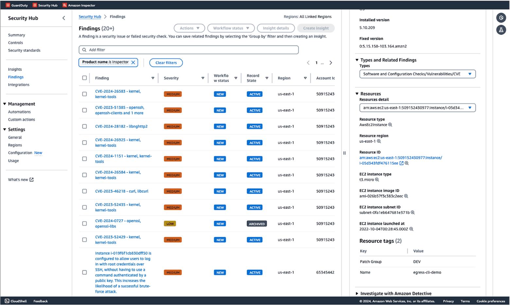This screenshot has height=306, width=510.
Task: Filter by Resource ID magnifier icon
Action: tap(407, 163)
